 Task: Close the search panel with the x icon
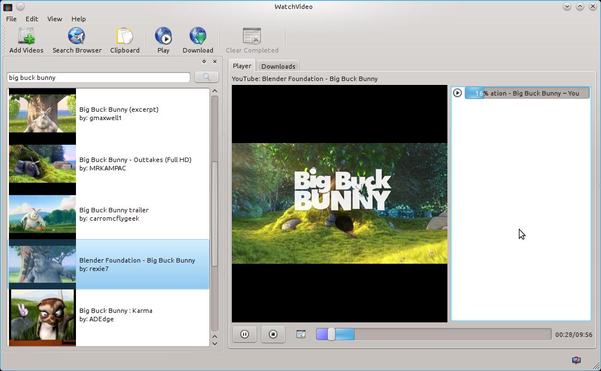pyautogui.click(x=214, y=61)
